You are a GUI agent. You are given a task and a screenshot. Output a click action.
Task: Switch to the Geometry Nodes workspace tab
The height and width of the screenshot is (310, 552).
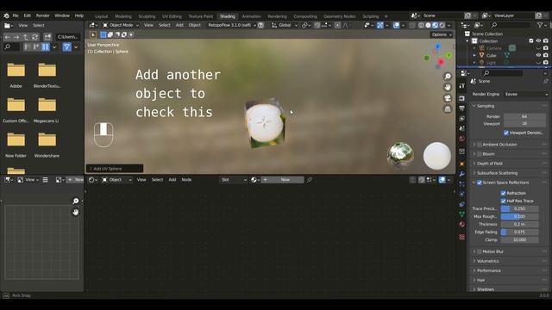(x=339, y=16)
